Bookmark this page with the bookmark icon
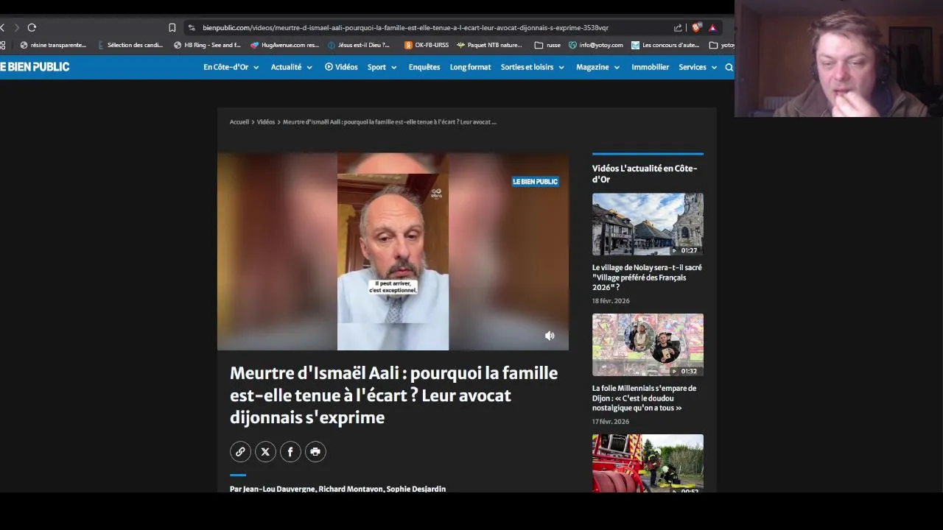The height and width of the screenshot is (530, 943). (x=172, y=27)
